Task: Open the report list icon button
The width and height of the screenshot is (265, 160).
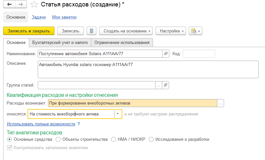Action: [x=92, y=31]
